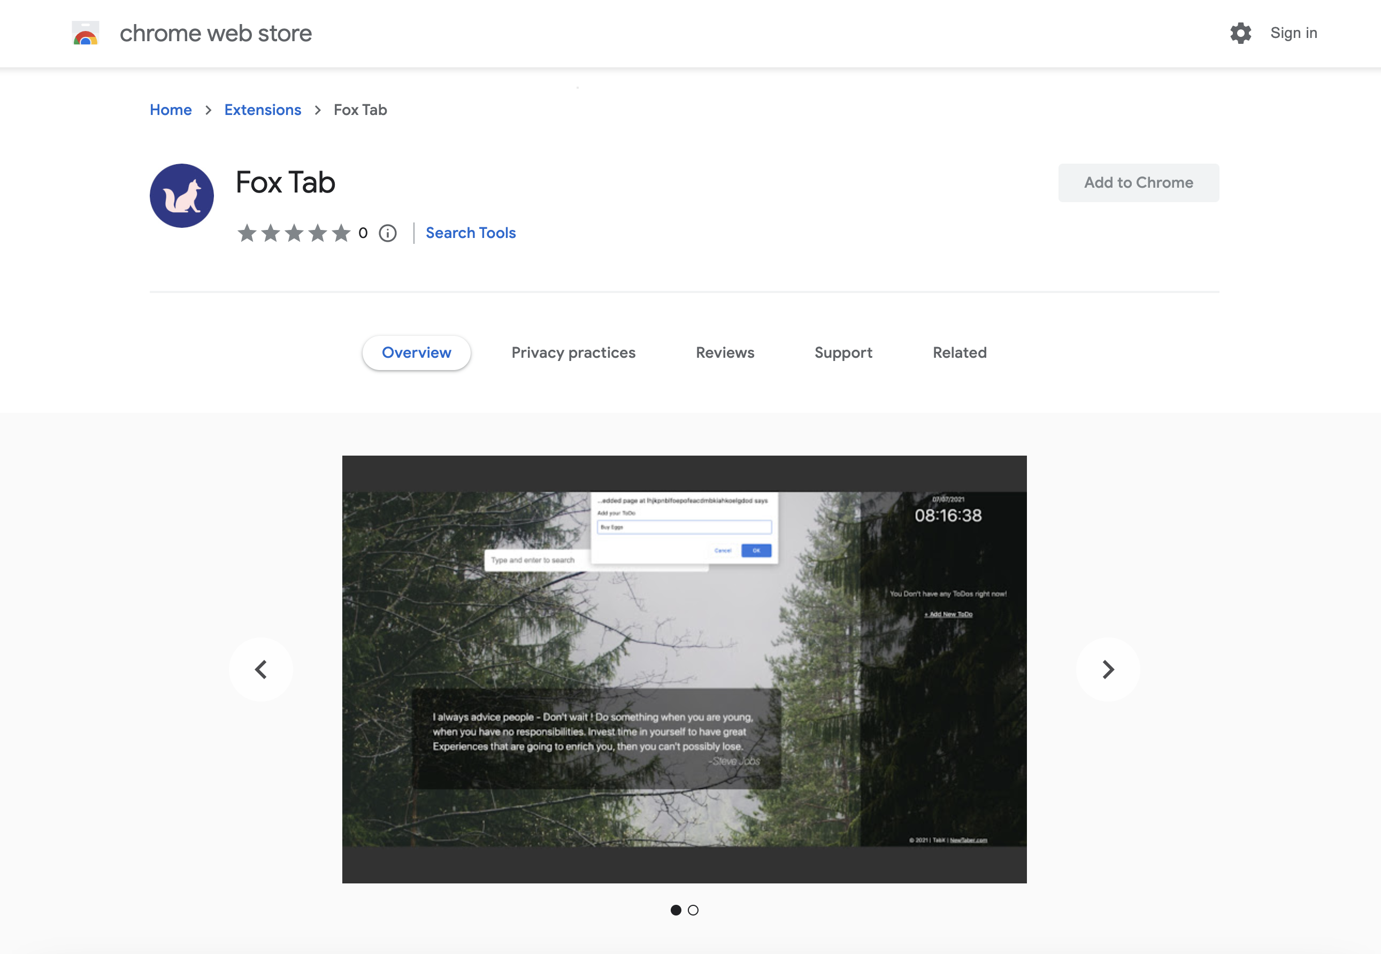Image resolution: width=1381 pixels, height=954 pixels.
Task: Go to the Support tab
Action: 843,352
